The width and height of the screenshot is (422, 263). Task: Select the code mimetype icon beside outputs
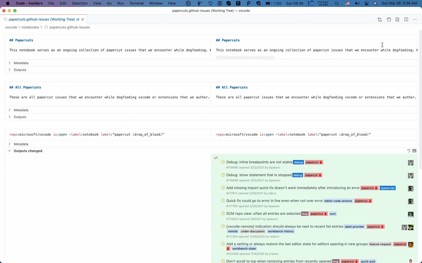click(x=216, y=158)
